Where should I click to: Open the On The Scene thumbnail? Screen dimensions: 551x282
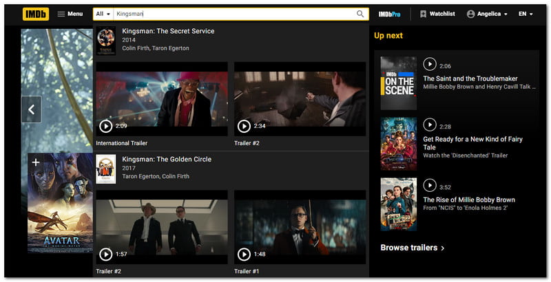[399, 83]
